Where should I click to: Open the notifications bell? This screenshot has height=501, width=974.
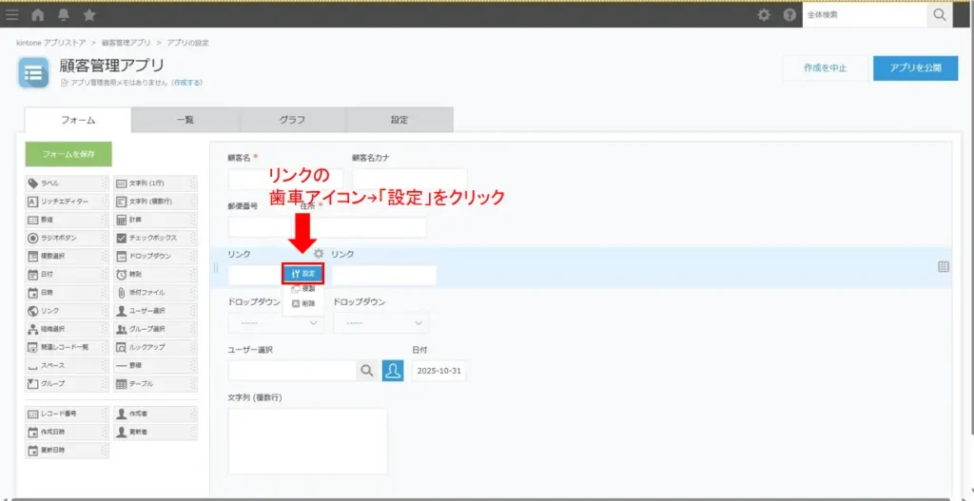pos(64,15)
